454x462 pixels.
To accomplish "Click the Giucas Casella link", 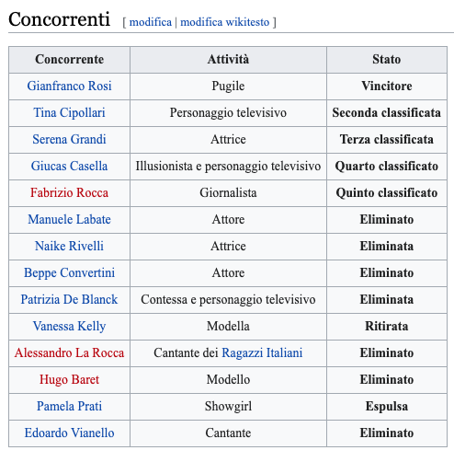I will 69,166.
